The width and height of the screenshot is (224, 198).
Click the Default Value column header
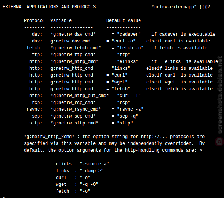coord(123,20)
